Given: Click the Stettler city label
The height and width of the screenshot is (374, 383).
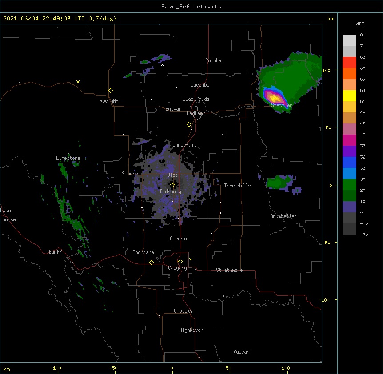Looking at the screenshot, I should pyautogui.click(x=282, y=105).
